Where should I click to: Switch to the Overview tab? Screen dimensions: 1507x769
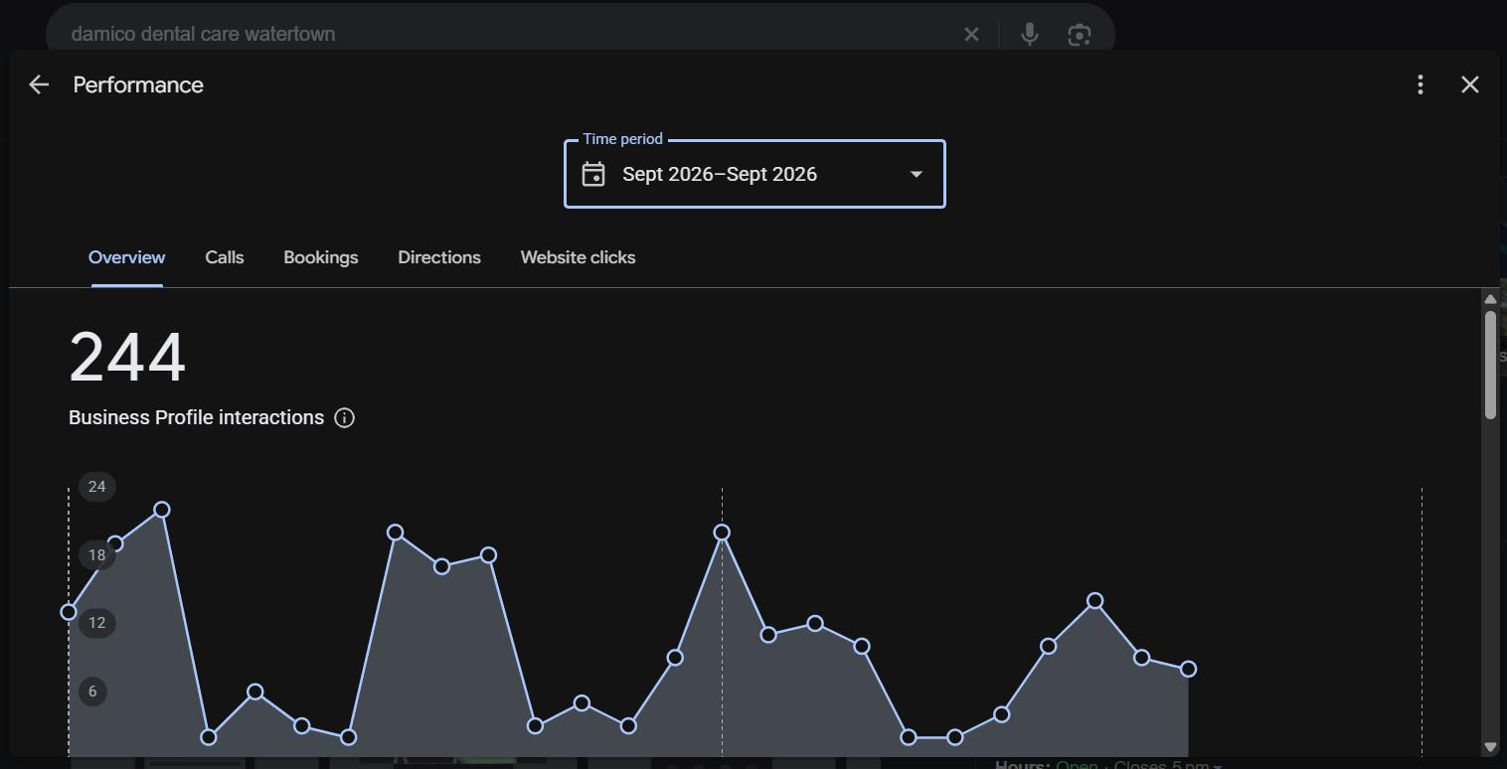coord(127,257)
